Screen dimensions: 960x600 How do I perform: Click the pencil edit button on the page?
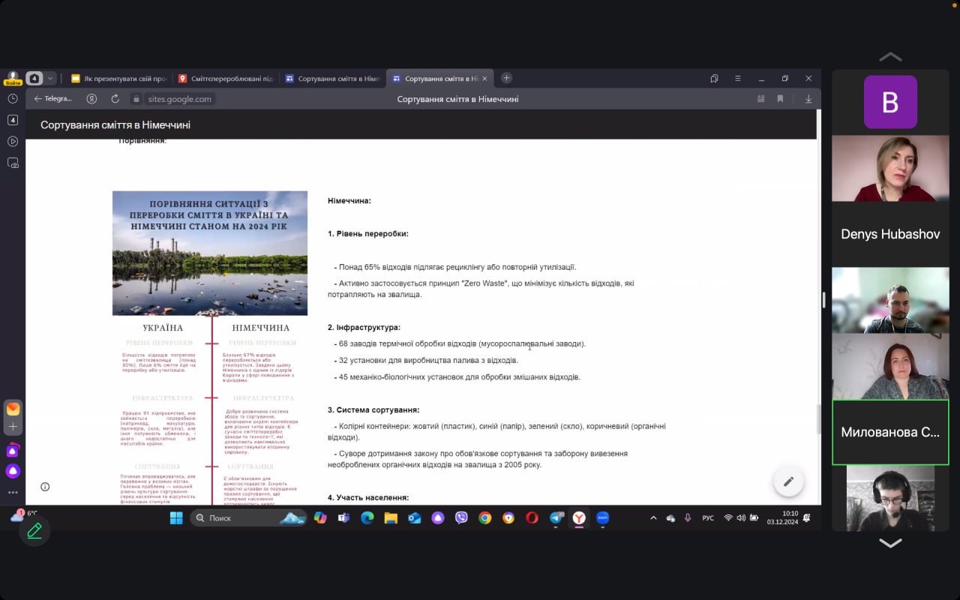tap(788, 482)
